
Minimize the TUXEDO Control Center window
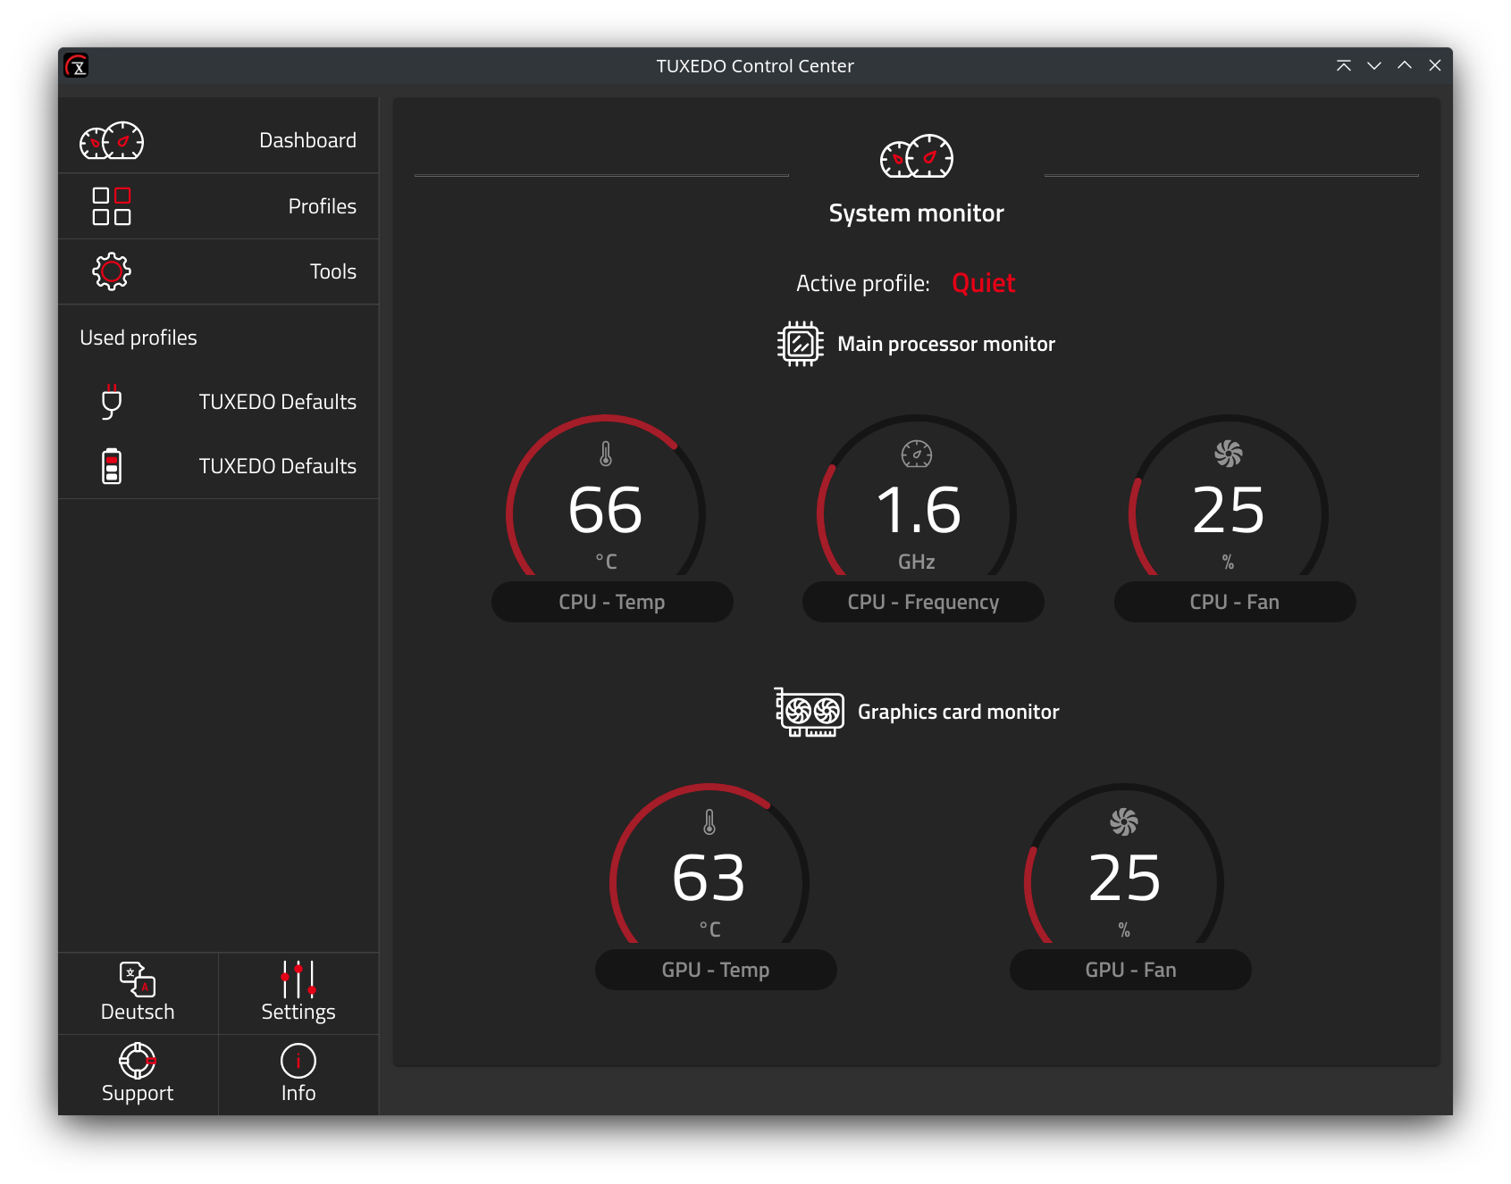click(x=1374, y=65)
